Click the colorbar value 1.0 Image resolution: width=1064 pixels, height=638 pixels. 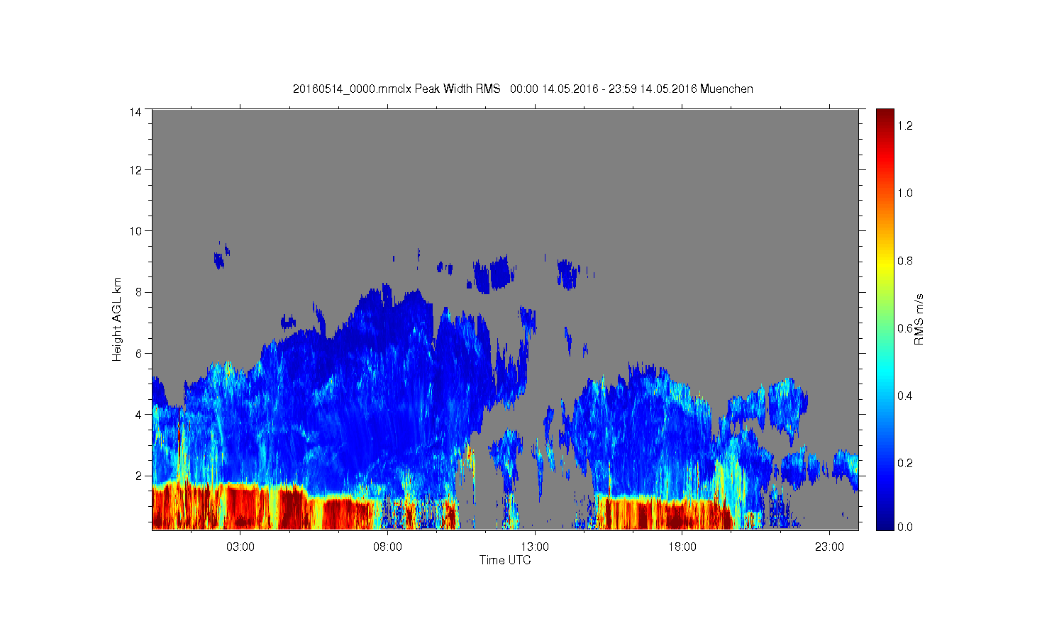[x=905, y=193]
